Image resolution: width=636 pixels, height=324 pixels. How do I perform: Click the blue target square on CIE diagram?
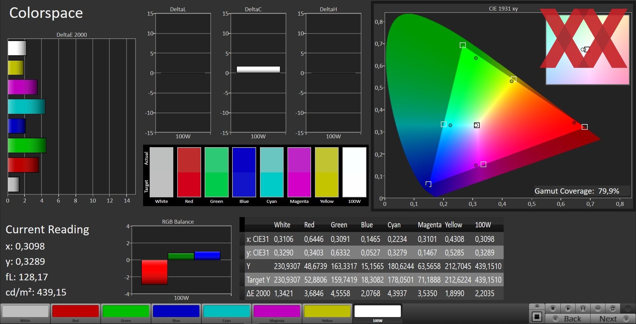[x=428, y=184]
